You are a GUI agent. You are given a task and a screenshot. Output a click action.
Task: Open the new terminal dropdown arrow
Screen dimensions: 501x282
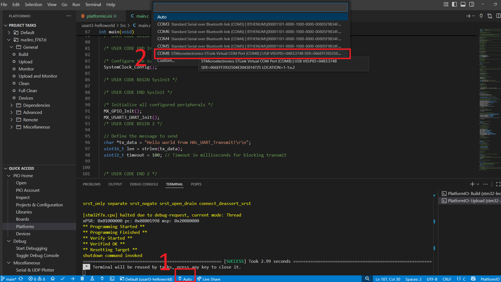(478, 184)
